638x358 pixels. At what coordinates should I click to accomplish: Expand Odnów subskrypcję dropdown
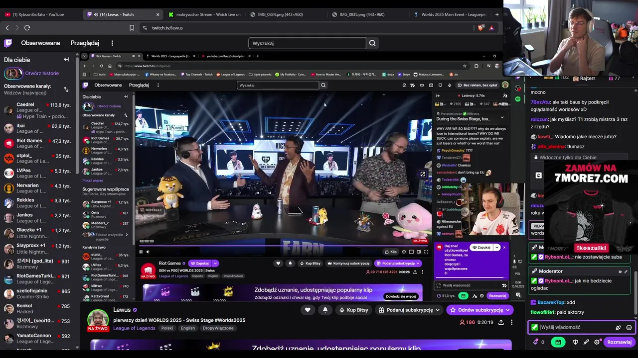507,310
